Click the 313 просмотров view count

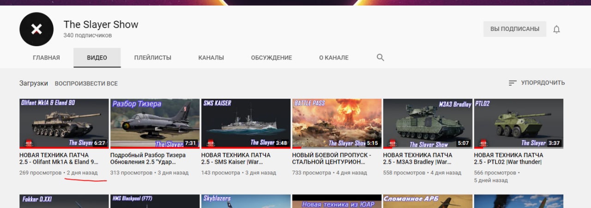pyautogui.click(x=131, y=172)
